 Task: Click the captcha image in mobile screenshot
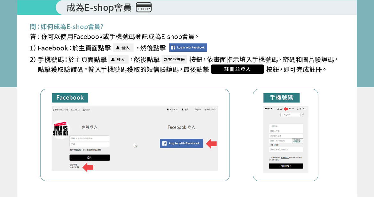(x=297, y=141)
